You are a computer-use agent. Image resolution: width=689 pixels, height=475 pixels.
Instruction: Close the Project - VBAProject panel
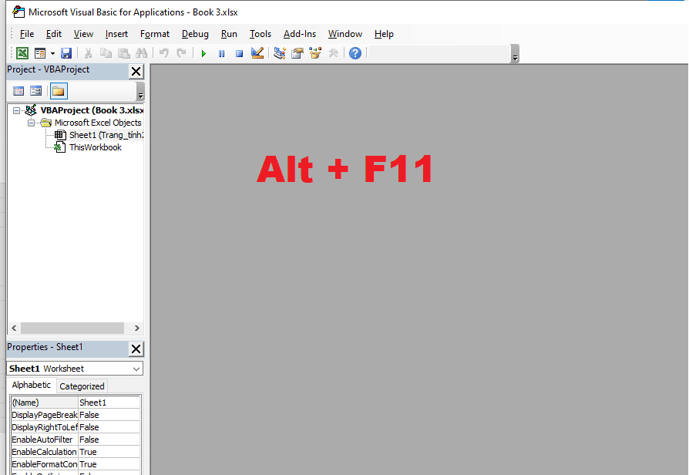pyautogui.click(x=136, y=71)
